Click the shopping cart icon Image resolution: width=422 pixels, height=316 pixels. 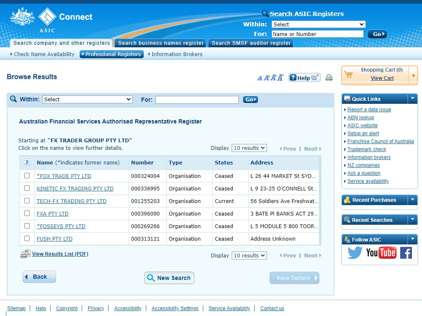tap(349, 74)
